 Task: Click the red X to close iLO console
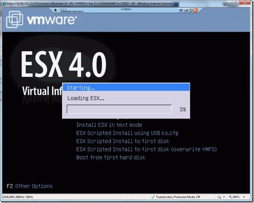pos(196,10)
